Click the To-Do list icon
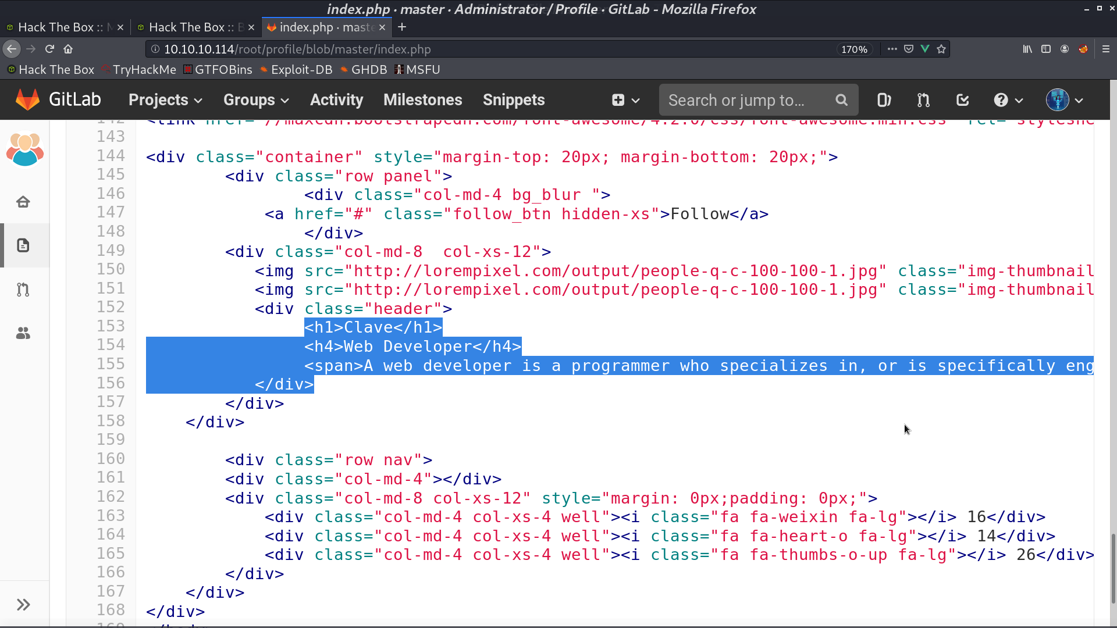Viewport: 1117px width, 628px height. [963, 99]
